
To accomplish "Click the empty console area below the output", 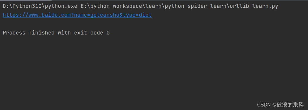I will (x=154, y=69).
